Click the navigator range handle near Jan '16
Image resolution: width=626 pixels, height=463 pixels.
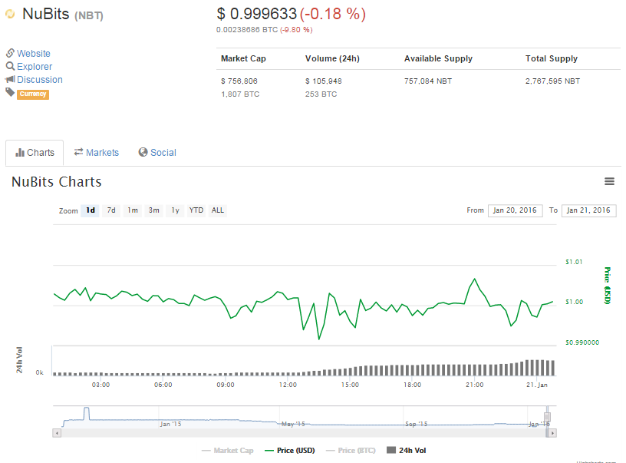tap(547, 417)
